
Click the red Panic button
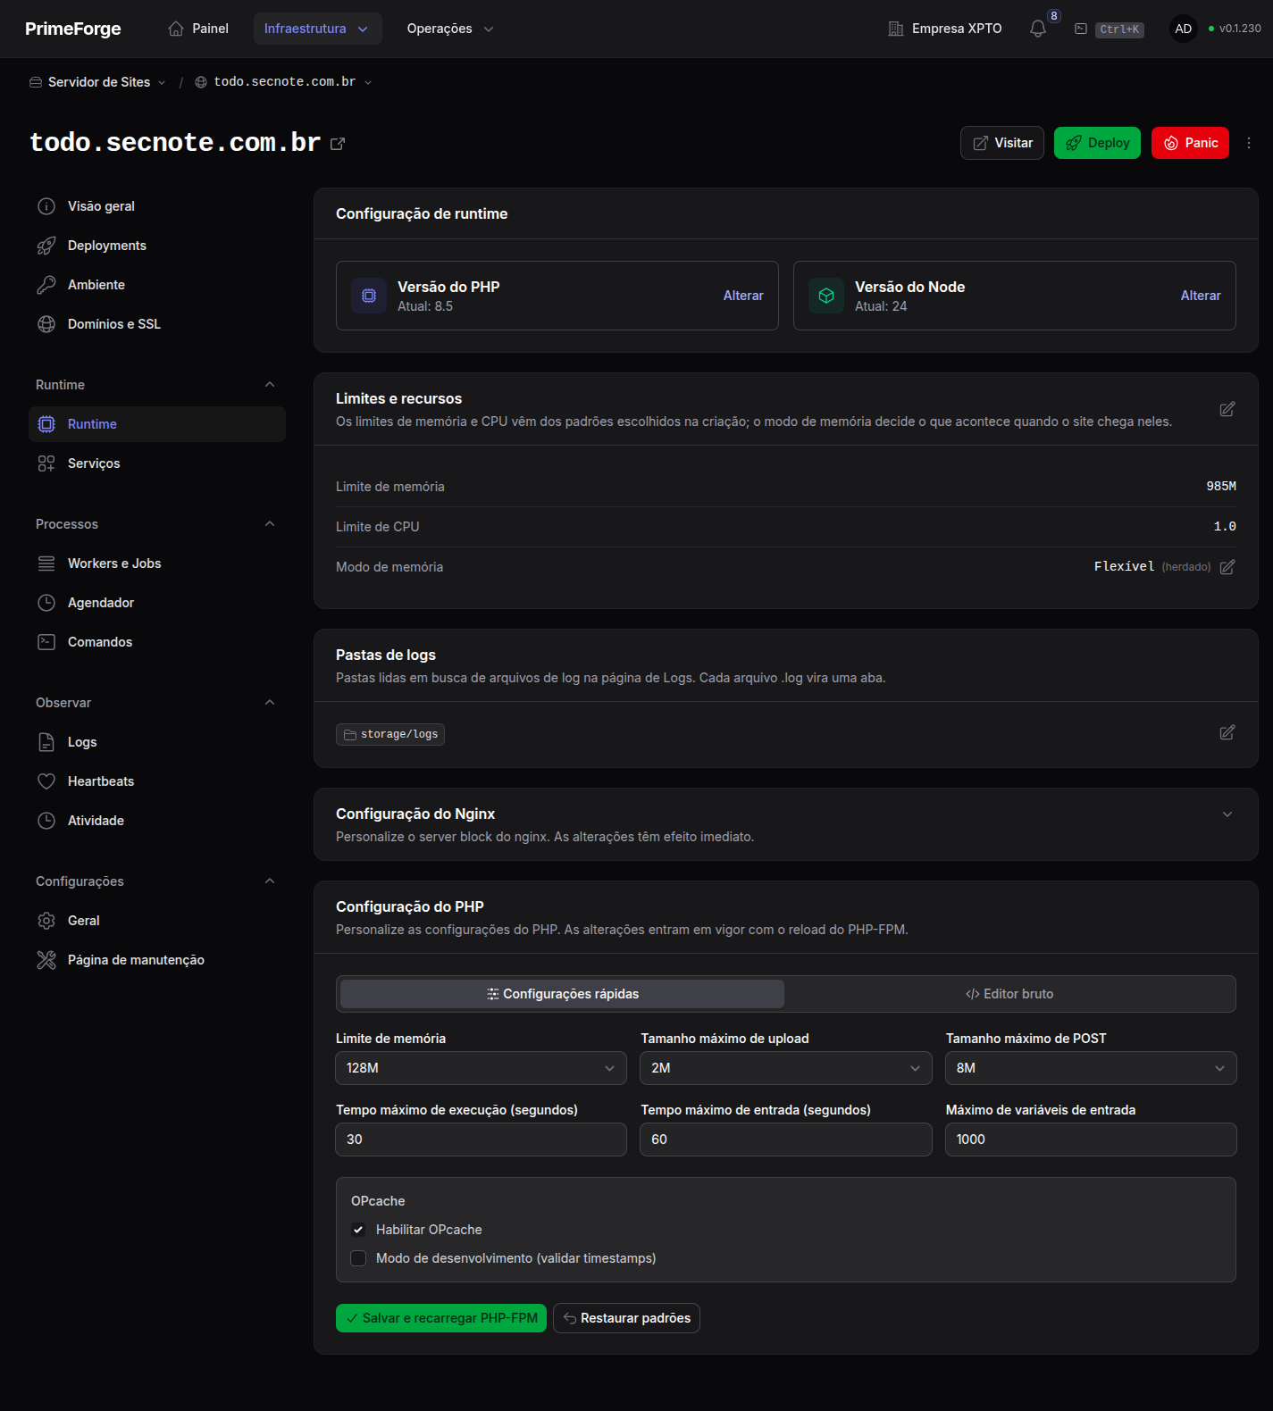[1190, 143]
